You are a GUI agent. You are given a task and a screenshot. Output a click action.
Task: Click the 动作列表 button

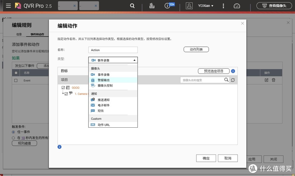pyautogui.click(x=196, y=49)
